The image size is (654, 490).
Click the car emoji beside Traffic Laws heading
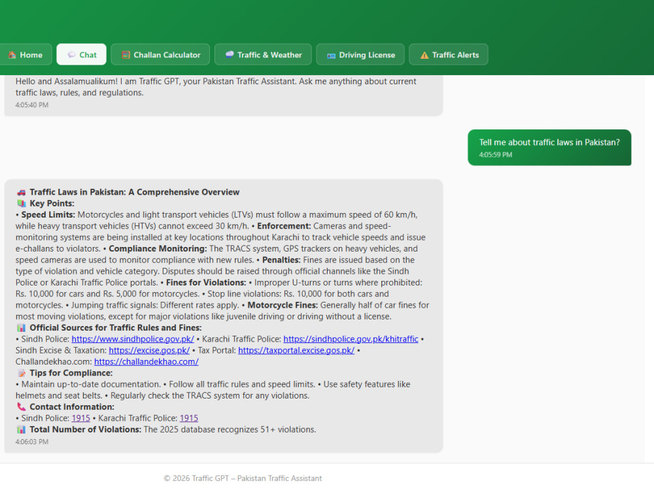click(x=22, y=192)
